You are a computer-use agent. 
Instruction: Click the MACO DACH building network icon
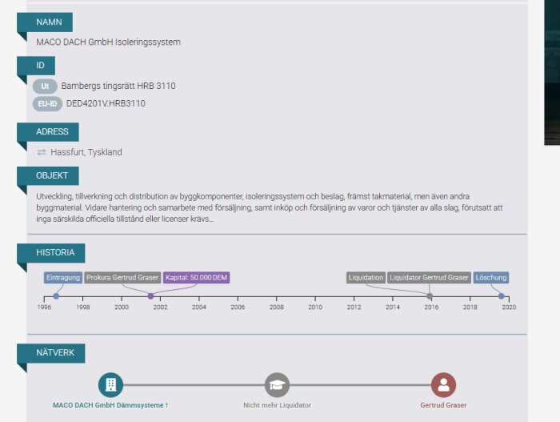tap(110, 385)
